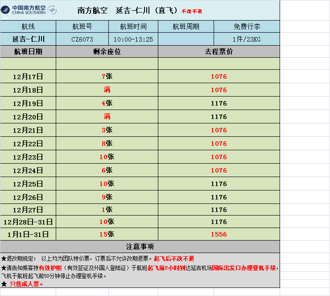
Task: Click the baggage cell 1件/23KG
Action: pos(247,39)
